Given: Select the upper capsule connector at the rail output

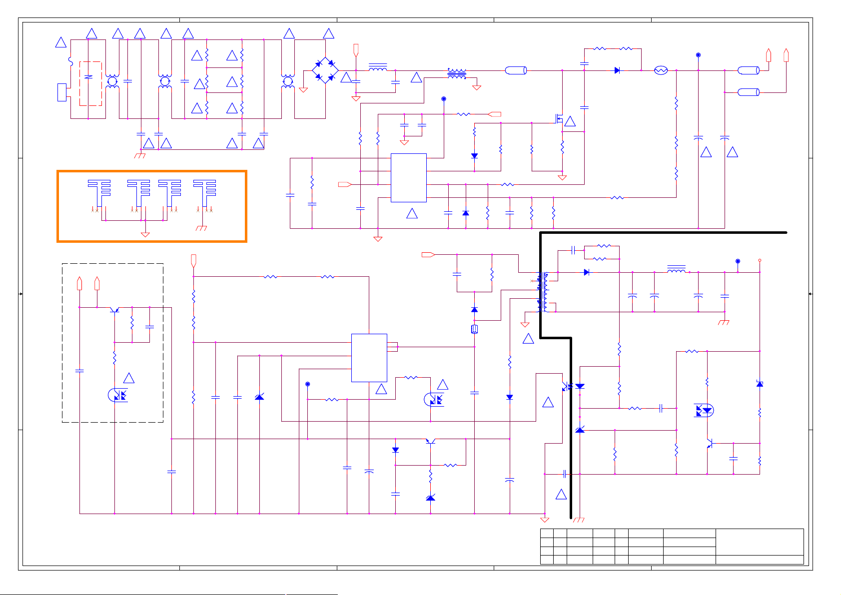Looking at the screenshot, I should click(x=749, y=70).
